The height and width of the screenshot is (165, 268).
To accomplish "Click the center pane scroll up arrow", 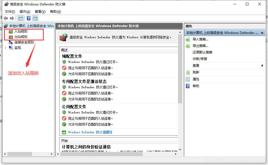I will coord(180,32).
